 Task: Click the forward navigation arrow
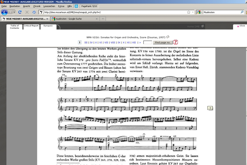click(10, 12)
